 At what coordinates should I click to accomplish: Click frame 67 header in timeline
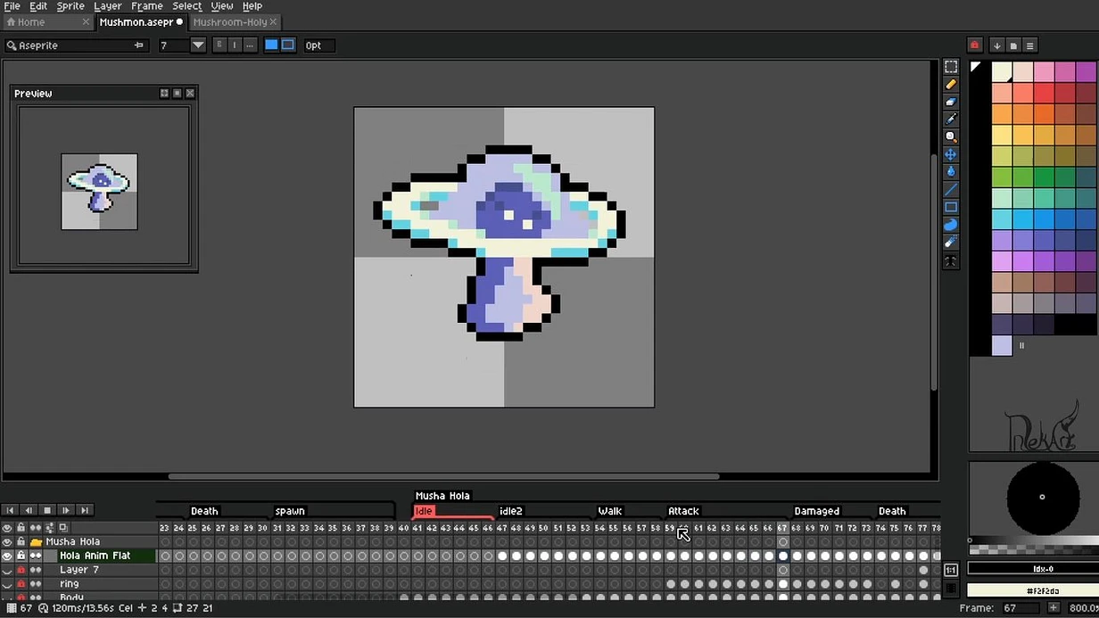point(782,528)
